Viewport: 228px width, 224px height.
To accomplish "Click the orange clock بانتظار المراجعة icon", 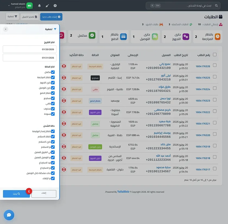I will click(x=217, y=37).
